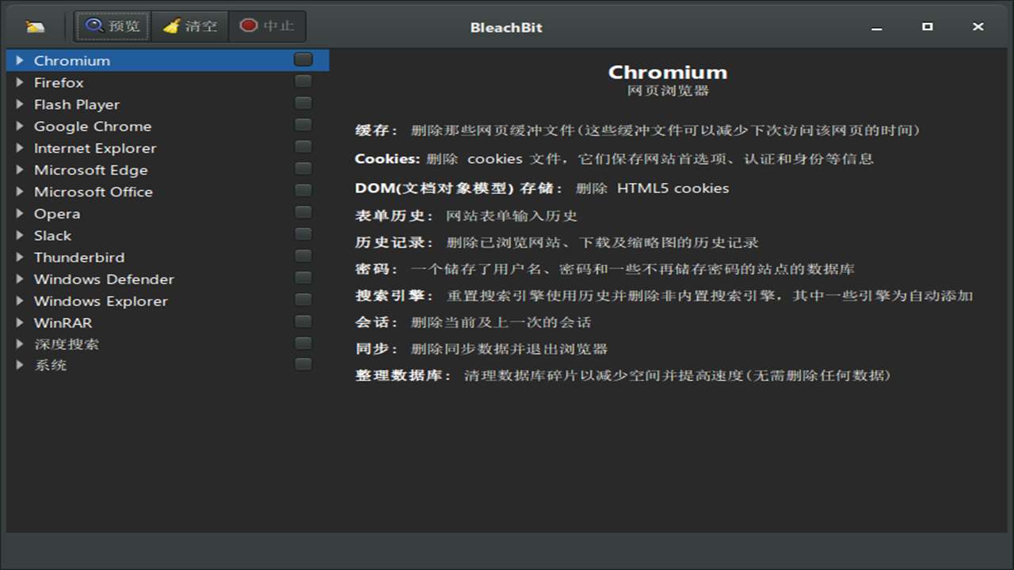
Task: Click the Abort (中止) stop icon
Action: tap(250, 25)
